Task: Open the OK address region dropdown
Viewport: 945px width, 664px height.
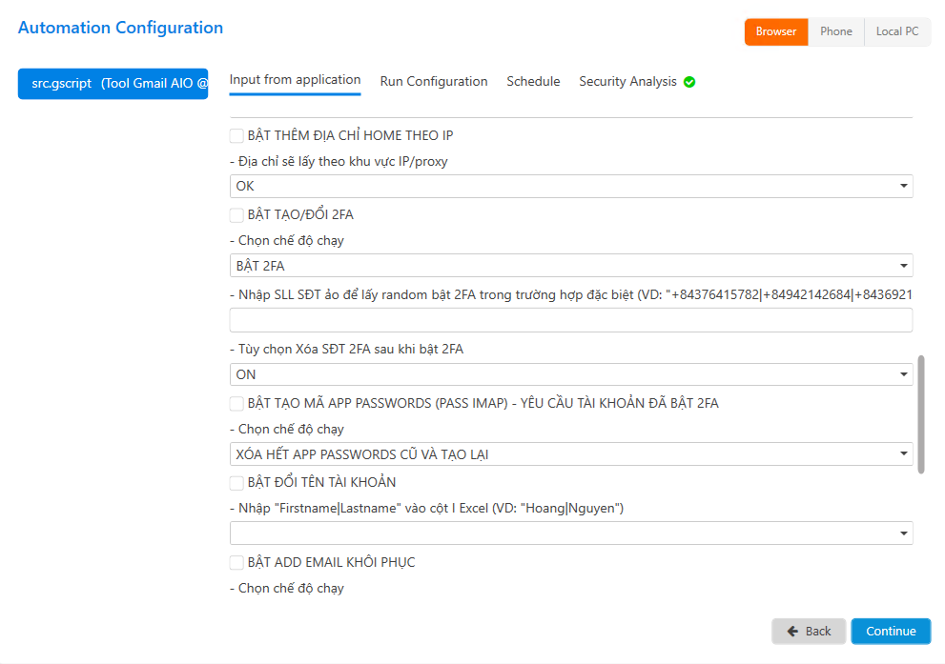Action: [x=570, y=186]
